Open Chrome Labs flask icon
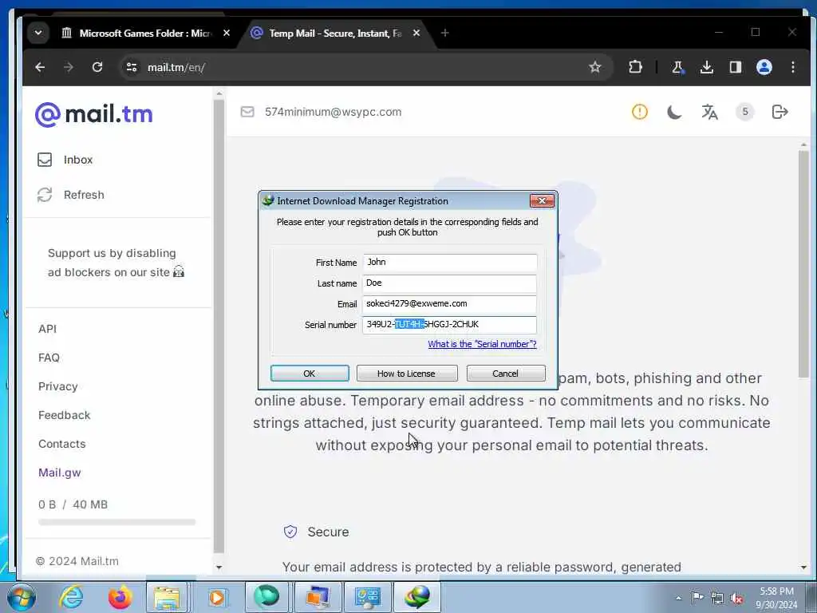 [677, 67]
